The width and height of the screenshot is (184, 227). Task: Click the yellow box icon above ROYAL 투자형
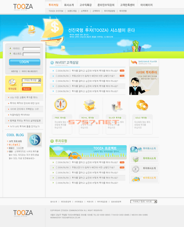point(89,105)
